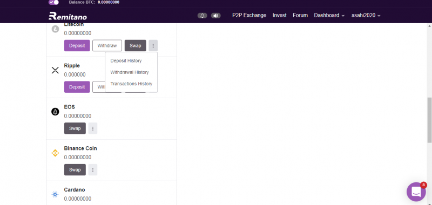
Task: Open the Invest page
Action: click(280, 16)
